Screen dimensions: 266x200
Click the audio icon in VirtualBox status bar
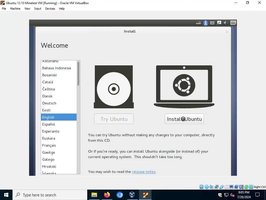tap(211, 187)
